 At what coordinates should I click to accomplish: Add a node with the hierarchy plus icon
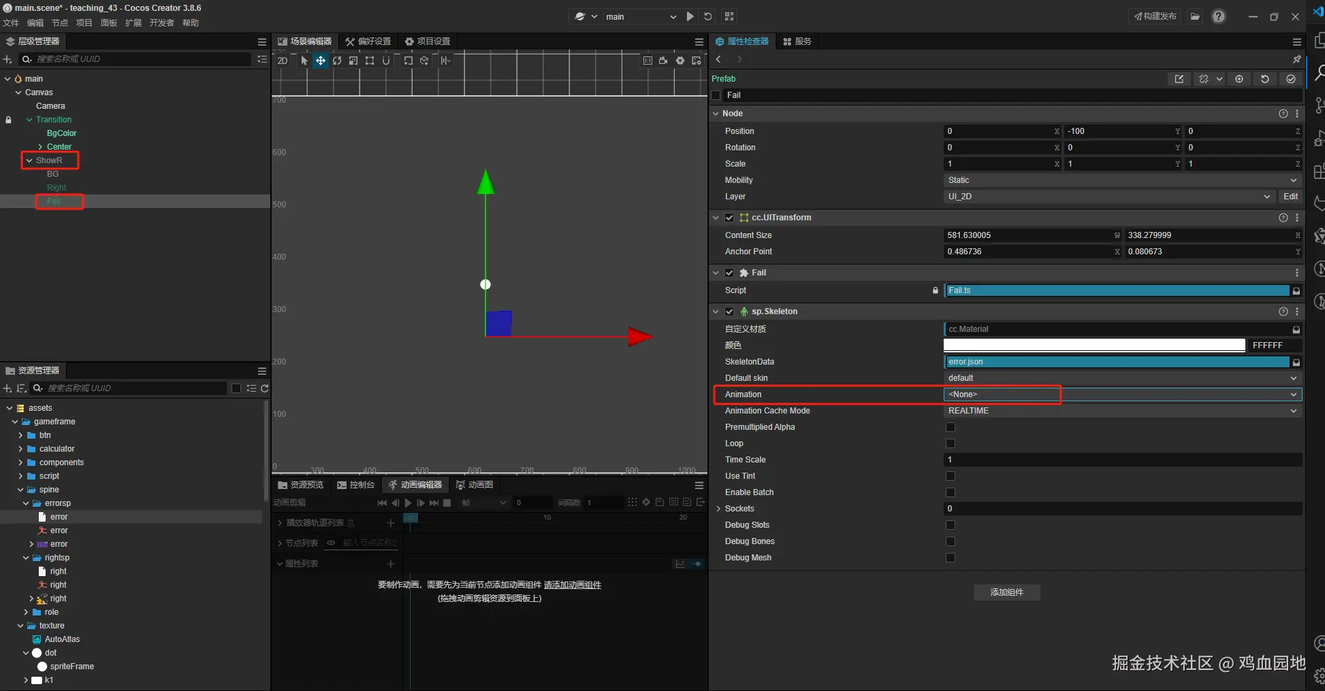coord(7,59)
